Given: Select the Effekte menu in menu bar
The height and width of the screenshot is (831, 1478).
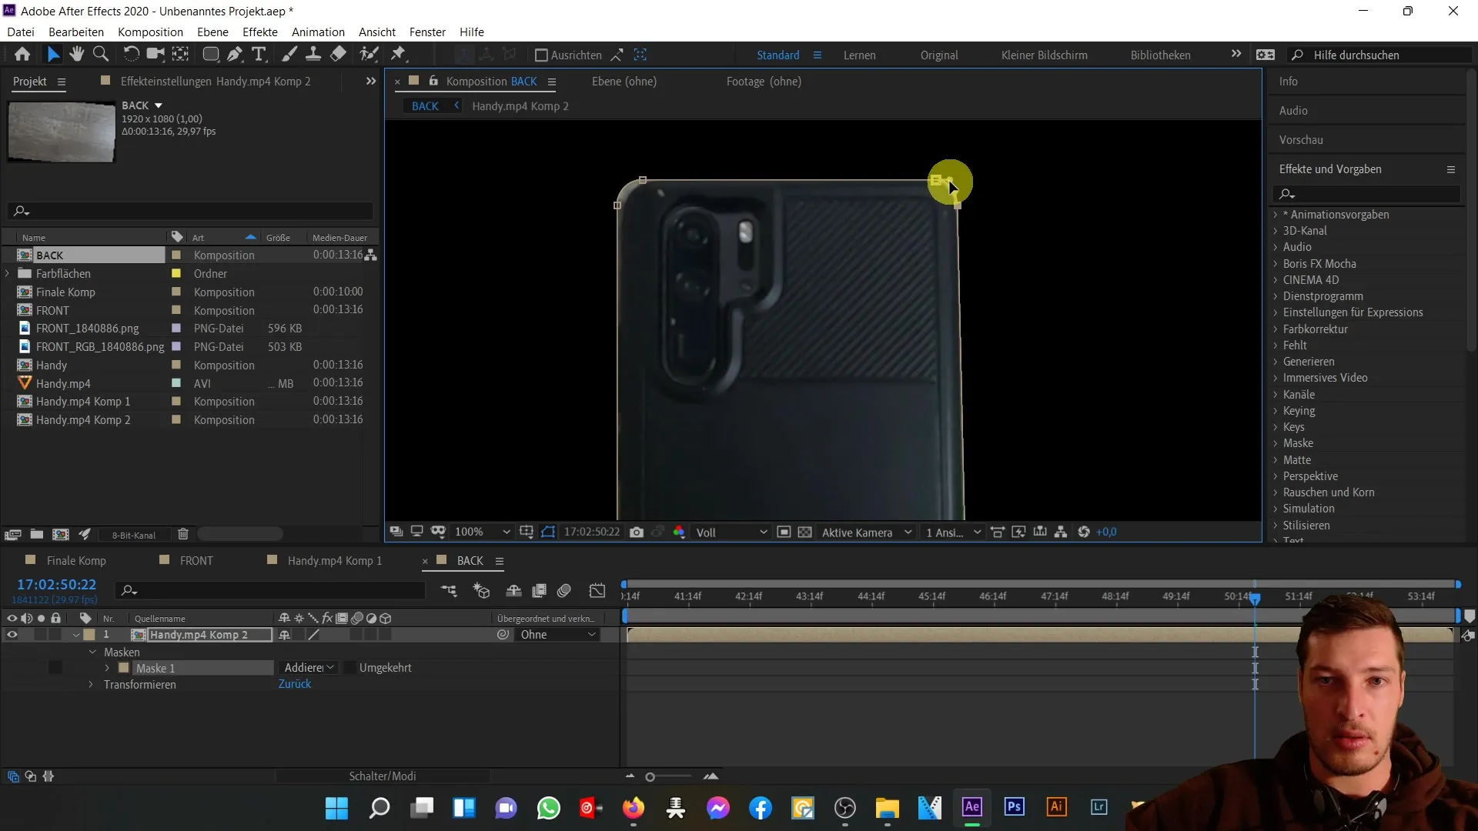Looking at the screenshot, I should pyautogui.click(x=260, y=32).
